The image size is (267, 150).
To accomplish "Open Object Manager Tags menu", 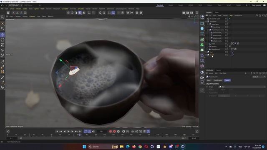I will pos(231,15).
